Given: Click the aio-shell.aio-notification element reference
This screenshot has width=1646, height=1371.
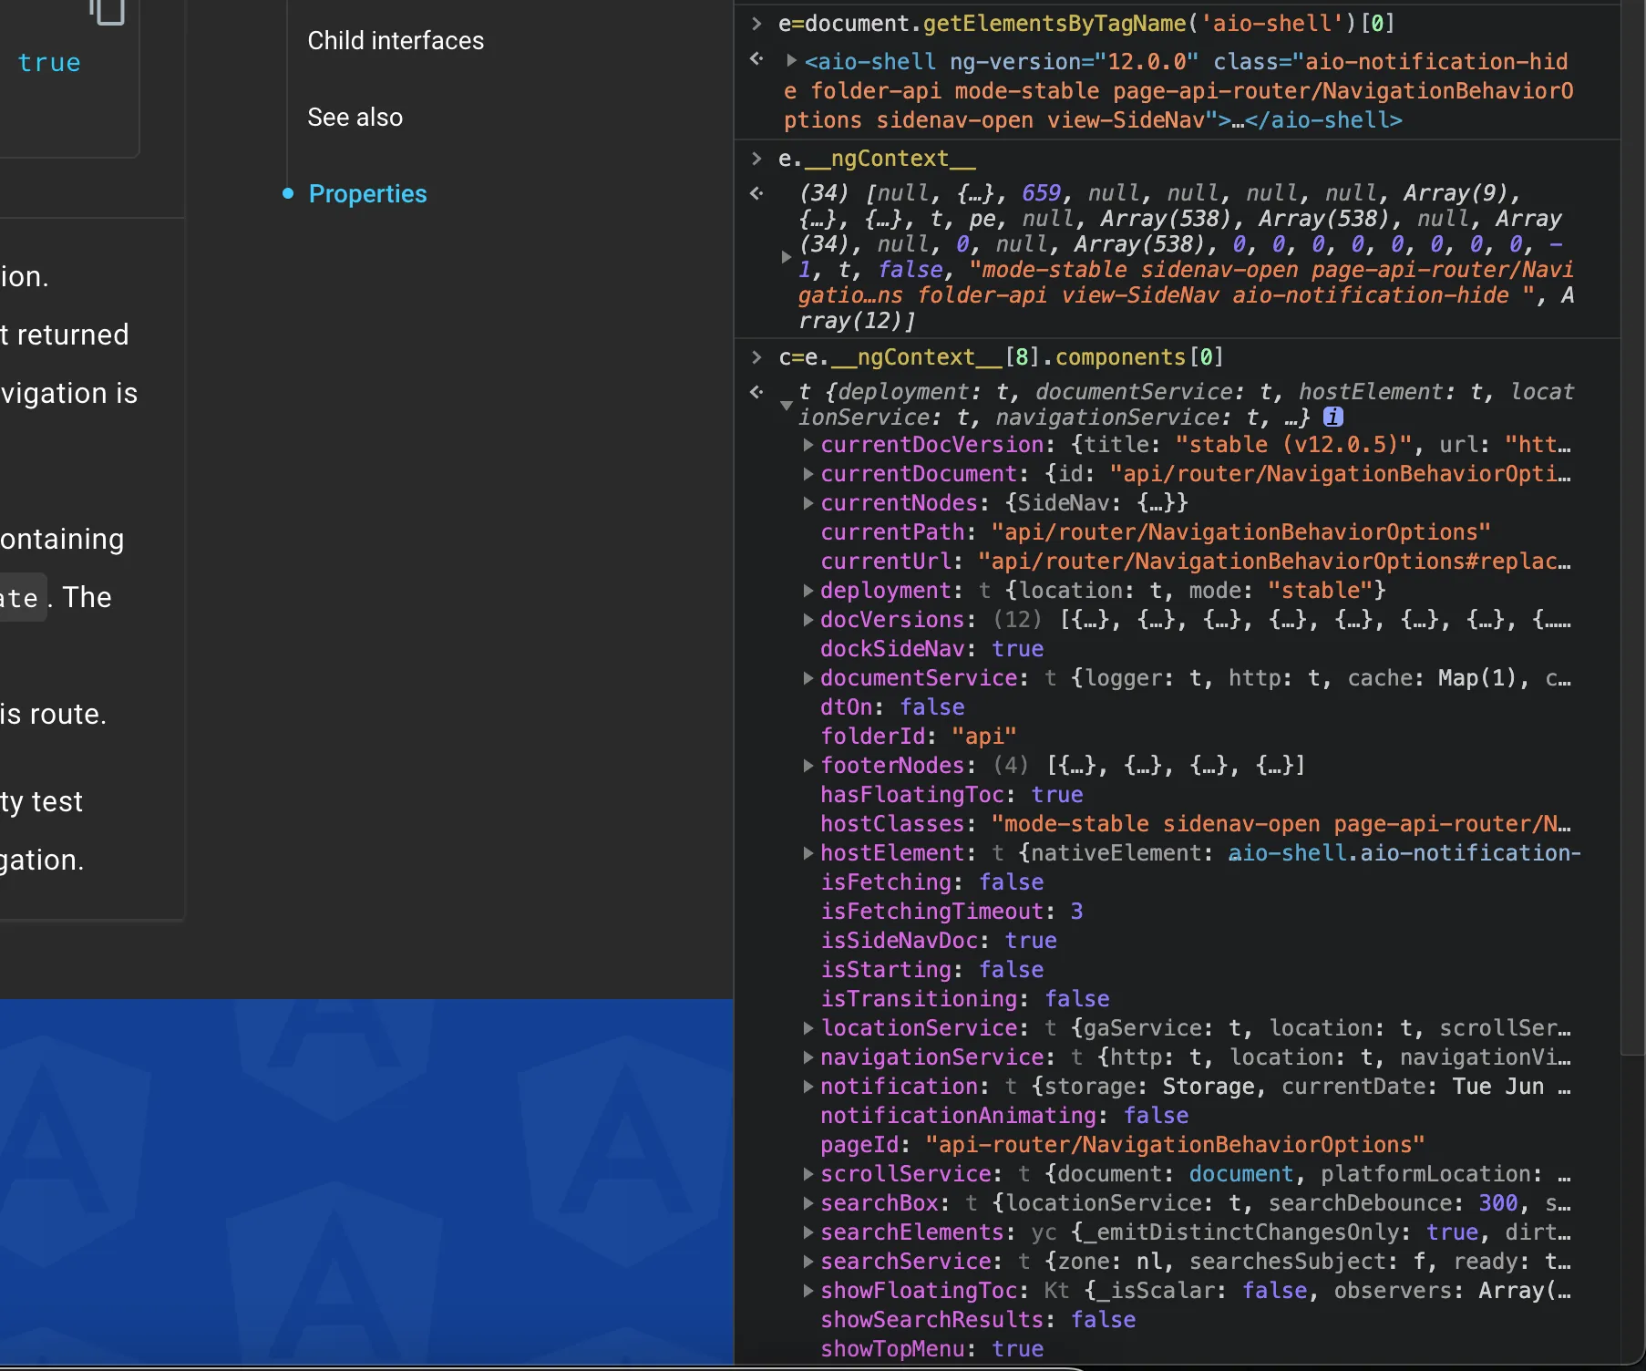Looking at the screenshot, I should coord(1404,853).
